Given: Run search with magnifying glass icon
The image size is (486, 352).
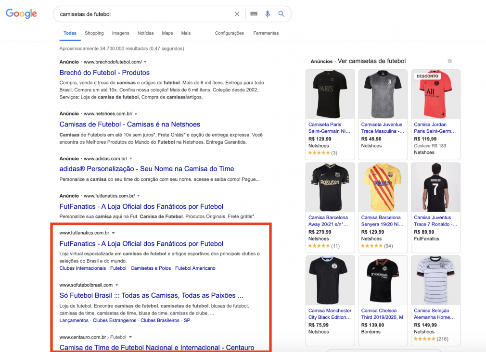Looking at the screenshot, I should click(x=281, y=14).
